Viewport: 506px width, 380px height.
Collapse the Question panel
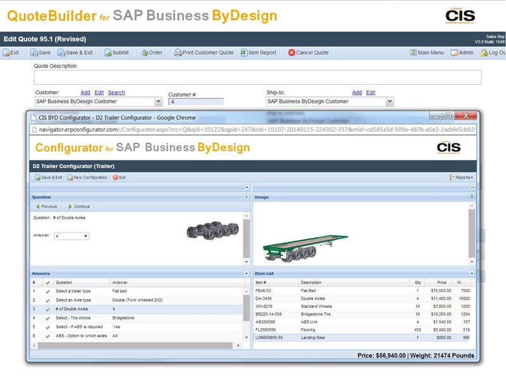click(246, 197)
